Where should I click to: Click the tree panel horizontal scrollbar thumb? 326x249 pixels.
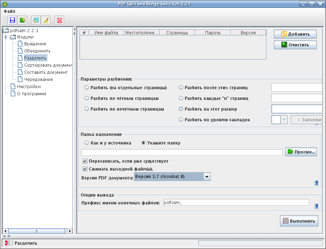click(x=37, y=231)
